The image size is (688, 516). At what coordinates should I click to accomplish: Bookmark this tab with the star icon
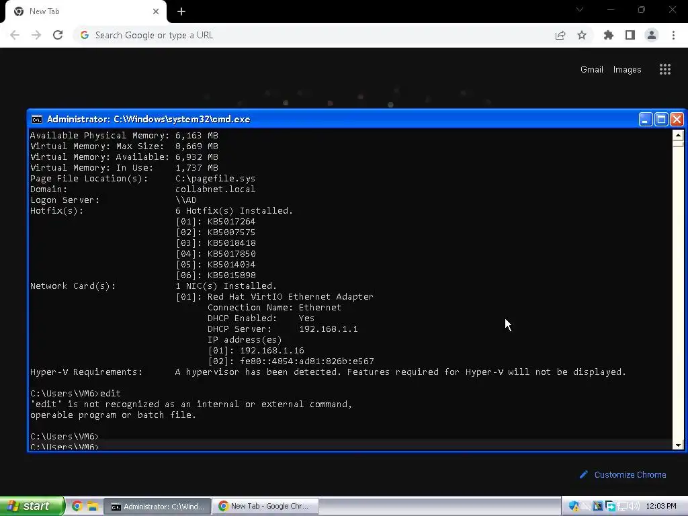[x=582, y=35]
